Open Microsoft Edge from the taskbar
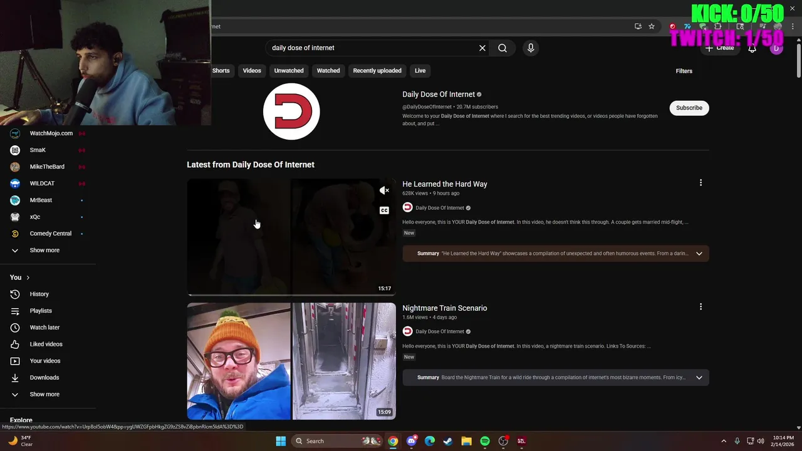Screen dimensions: 802x451 click(x=430, y=441)
